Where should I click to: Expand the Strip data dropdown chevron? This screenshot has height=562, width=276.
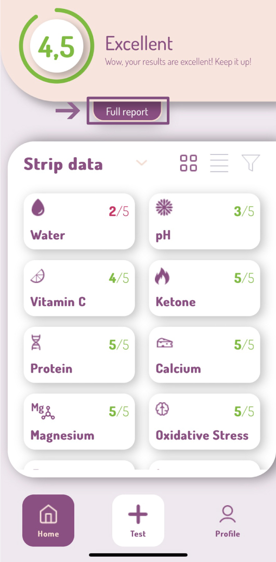coord(142,163)
